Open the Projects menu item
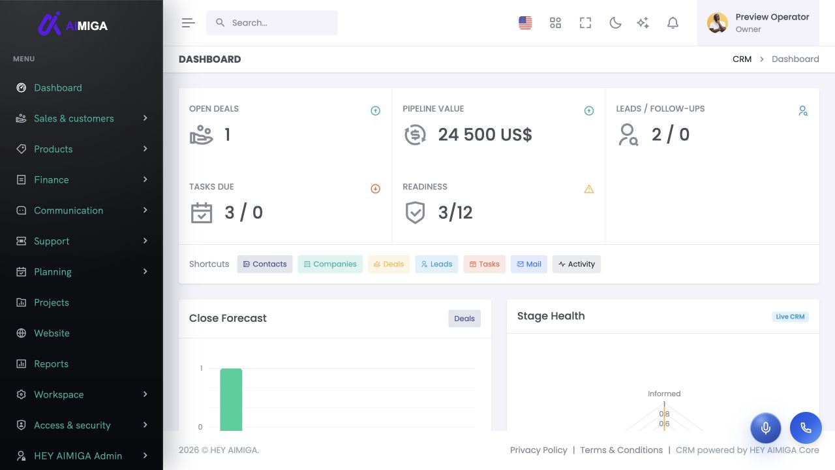This screenshot has width=835, height=470. 82,302
